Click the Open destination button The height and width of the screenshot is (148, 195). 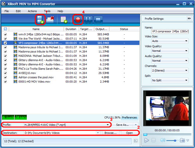coord(129,133)
